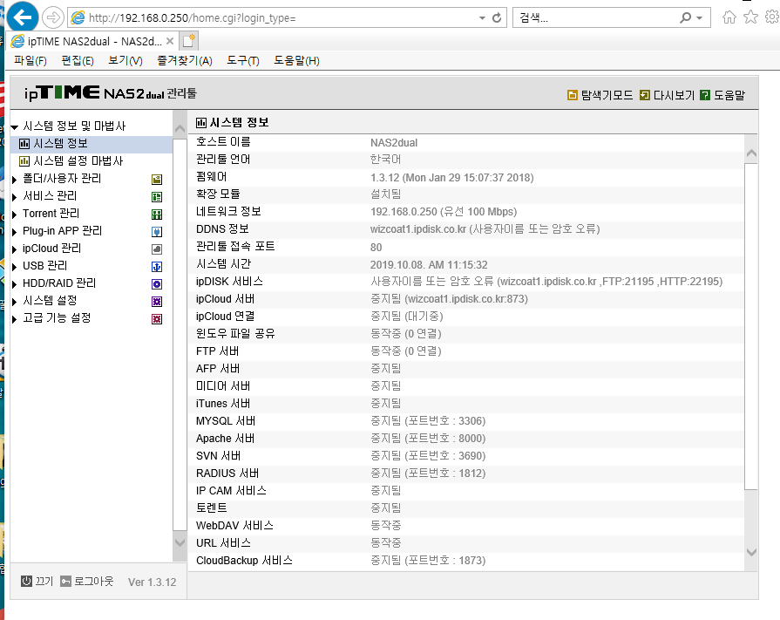The width and height of the screenshot is (780, 620).
Task: Open the 즐겨찾기(A) menu
Action: (185, 61)
